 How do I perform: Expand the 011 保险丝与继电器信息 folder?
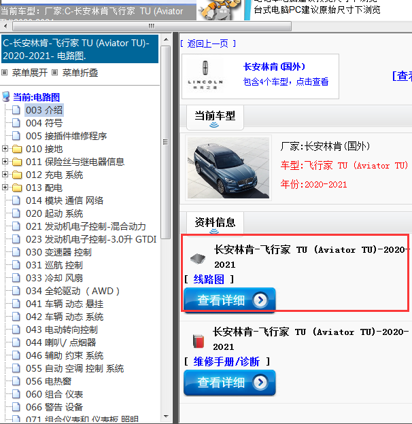(5, 162)
